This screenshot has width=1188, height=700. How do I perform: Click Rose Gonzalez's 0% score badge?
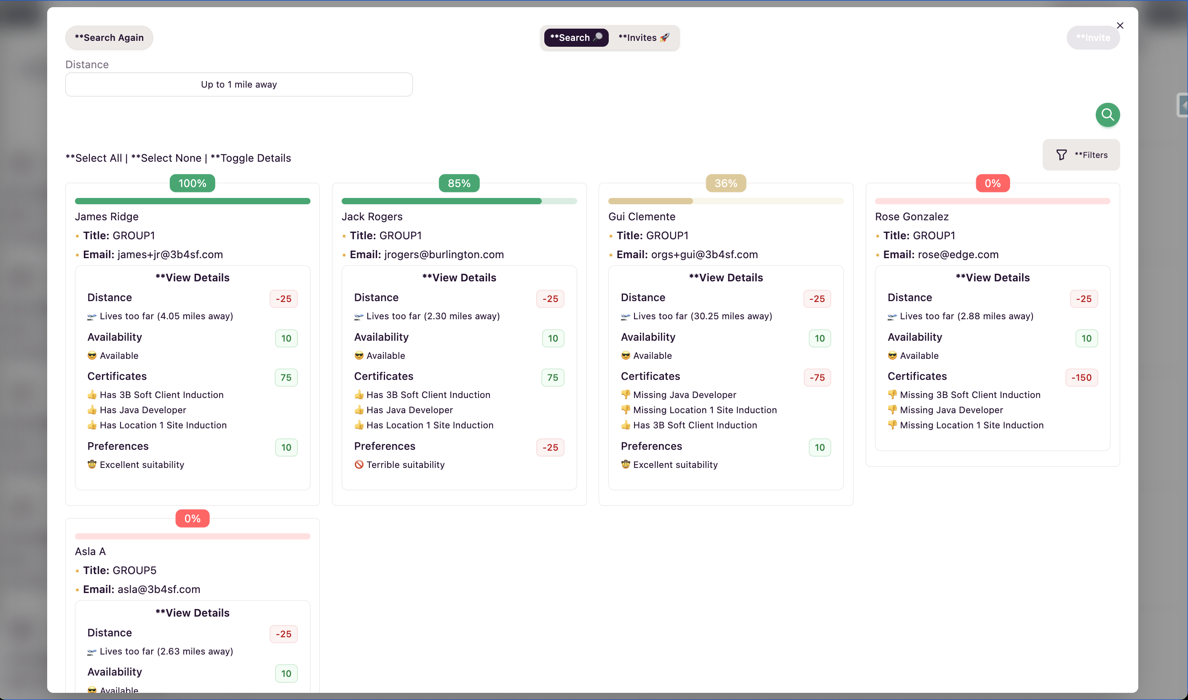coord(992,183)
